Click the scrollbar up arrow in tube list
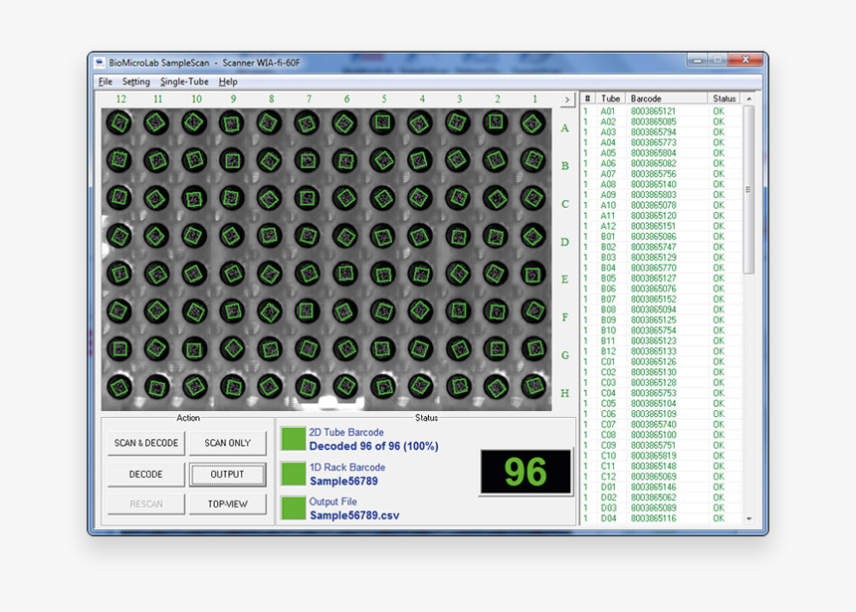This screenshot has height=612, width=856. tap(749, 99)
